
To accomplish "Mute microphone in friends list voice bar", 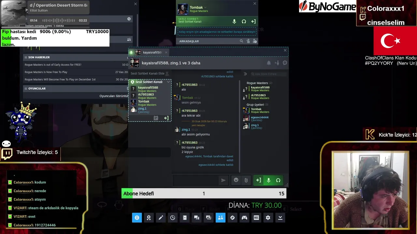I will click(x=234, y=21).
